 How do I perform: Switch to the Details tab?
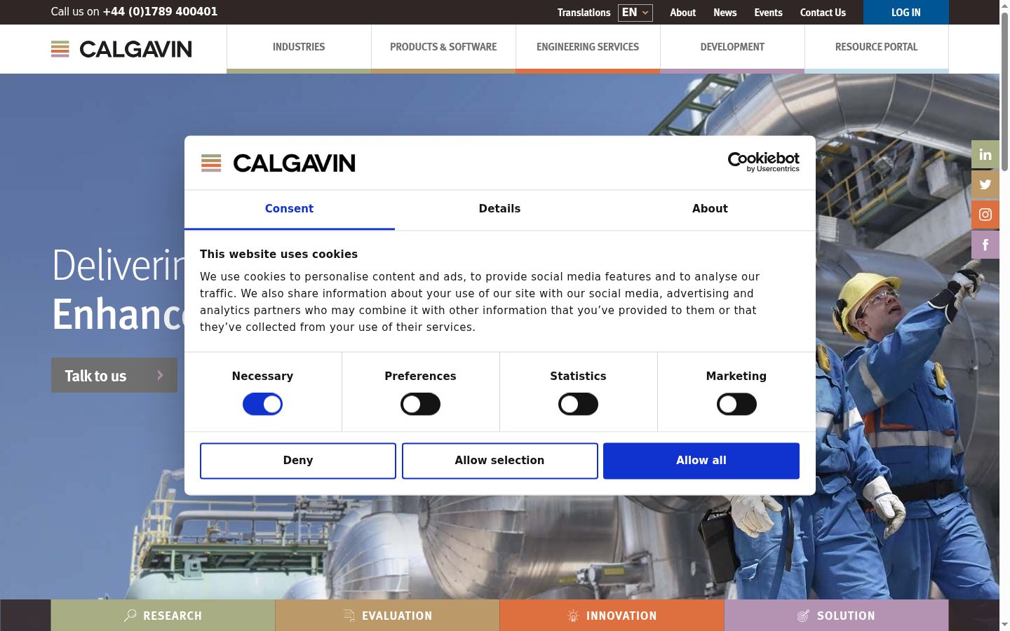499,209
